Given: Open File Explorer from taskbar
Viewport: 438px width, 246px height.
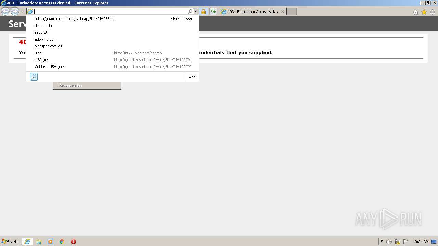Looking at the screenshot, I should [39, 242].
